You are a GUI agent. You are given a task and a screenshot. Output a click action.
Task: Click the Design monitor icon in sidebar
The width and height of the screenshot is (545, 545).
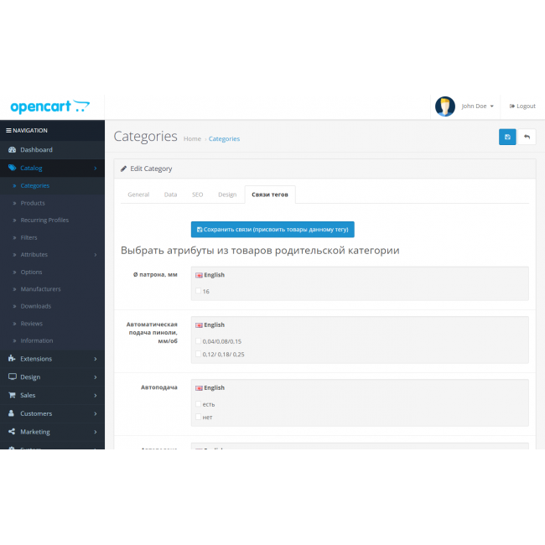pos(12,377)
